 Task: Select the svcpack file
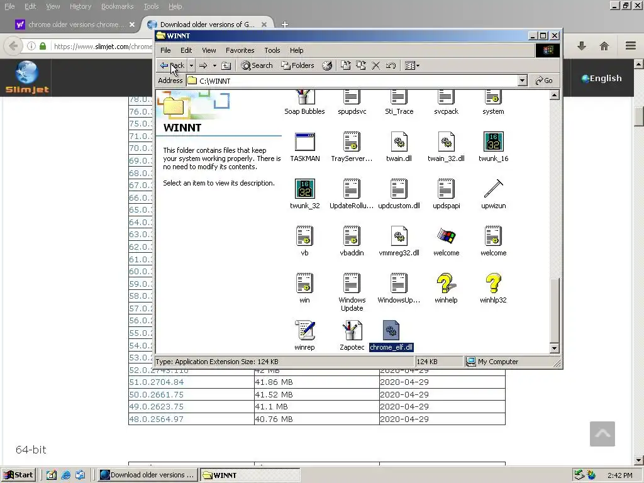tap(446, 103)
